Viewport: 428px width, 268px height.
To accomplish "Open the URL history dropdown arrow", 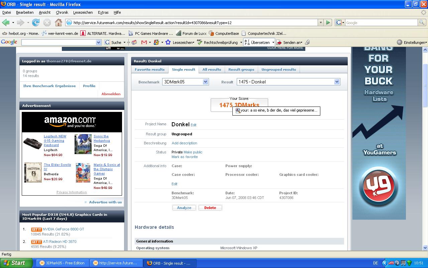I will click(x=321, y=22).
